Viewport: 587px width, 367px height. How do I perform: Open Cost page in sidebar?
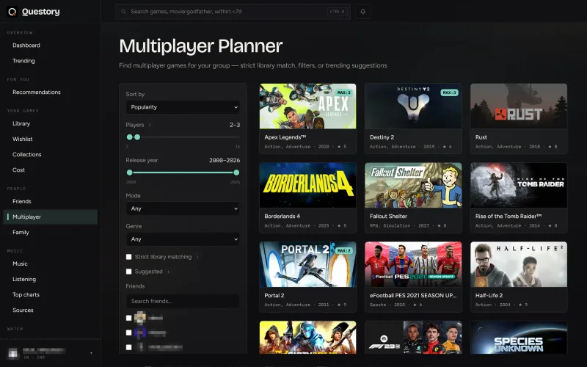19,170
